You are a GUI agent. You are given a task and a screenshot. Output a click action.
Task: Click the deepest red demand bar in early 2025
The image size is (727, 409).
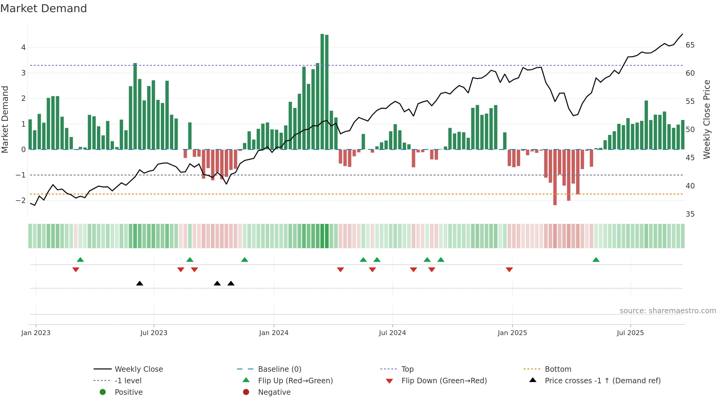(x=555, y=177)
